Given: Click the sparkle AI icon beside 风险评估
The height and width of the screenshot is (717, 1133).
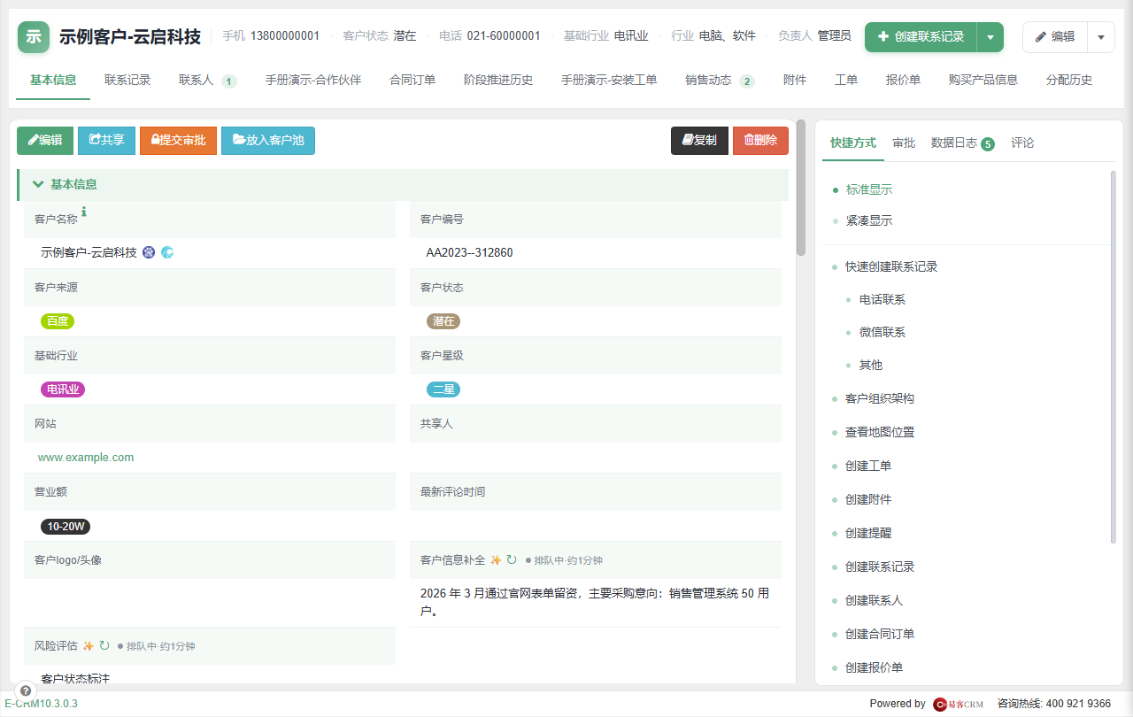Looking at the screenshot, I should (x=88, y=646).
